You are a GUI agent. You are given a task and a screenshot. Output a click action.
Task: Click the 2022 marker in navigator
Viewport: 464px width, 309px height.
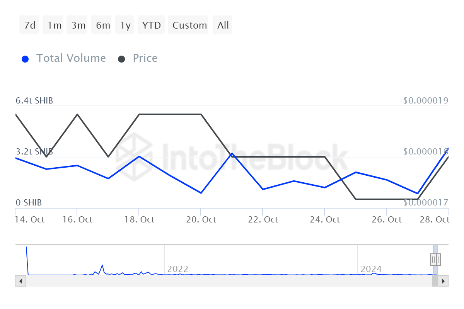pyautogui.click(x=177, y=269)
